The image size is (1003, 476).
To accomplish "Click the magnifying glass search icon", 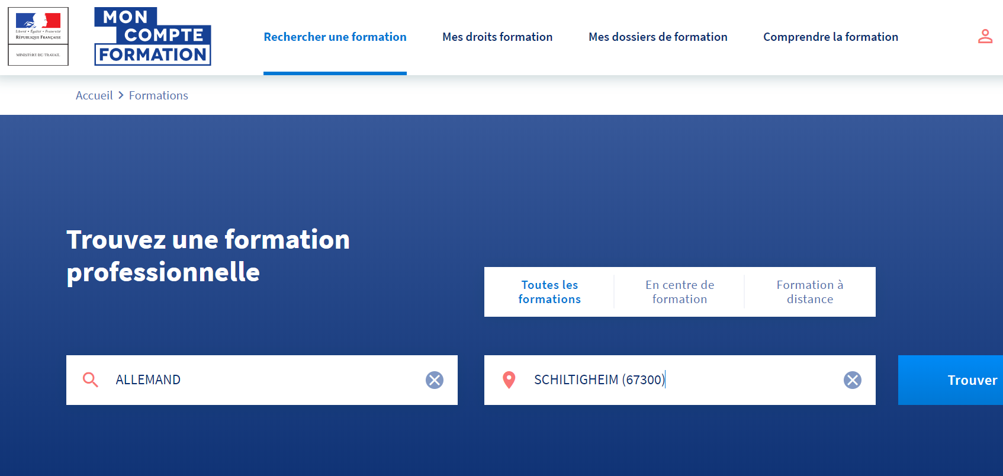I will click(x=91, y=380).
